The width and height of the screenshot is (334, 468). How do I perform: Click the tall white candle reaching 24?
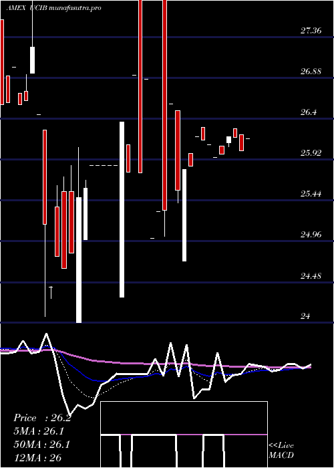[x=79, y=260]
